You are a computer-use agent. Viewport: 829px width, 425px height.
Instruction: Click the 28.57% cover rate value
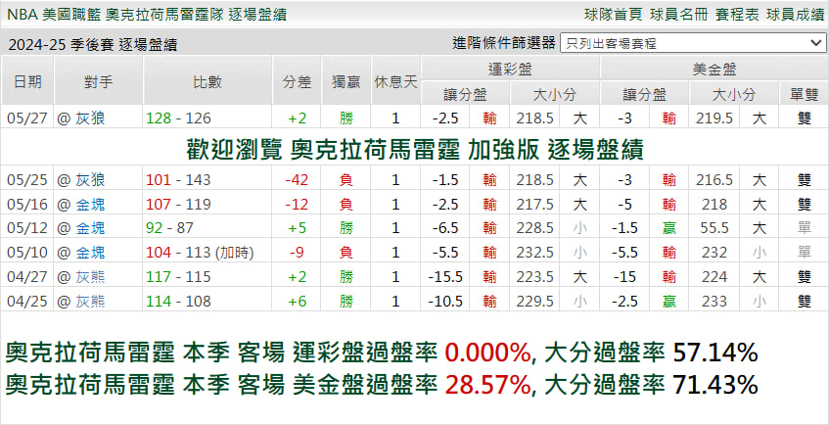pyautogui.click(x=487, y=385)
